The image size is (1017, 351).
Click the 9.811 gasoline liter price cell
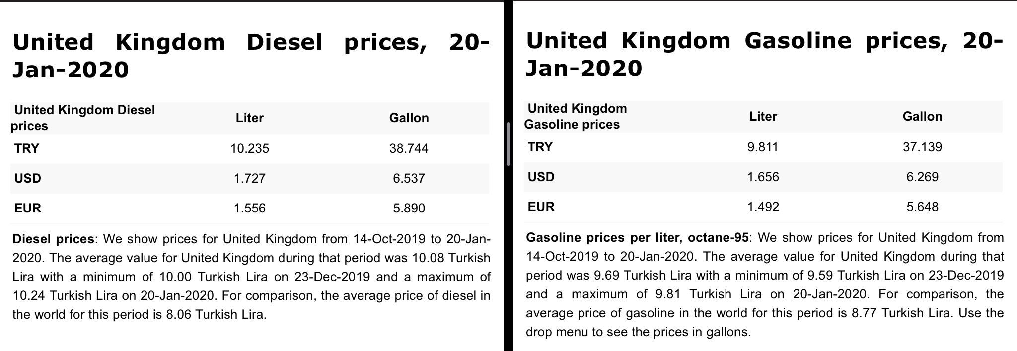pyautogui.click(x=763, y=147)
